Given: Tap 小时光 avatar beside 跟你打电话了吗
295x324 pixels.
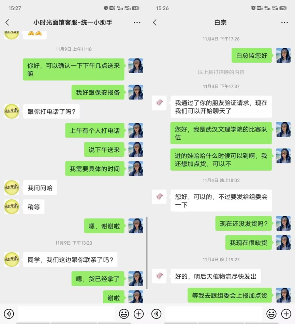Looking at the screenshot, I should (x=12, y=111).
